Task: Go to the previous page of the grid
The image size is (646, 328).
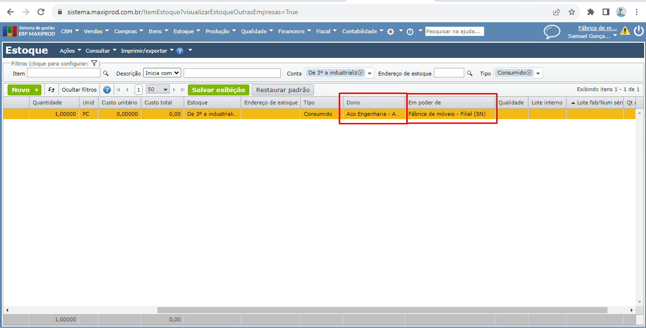Action: coord(127,90)
